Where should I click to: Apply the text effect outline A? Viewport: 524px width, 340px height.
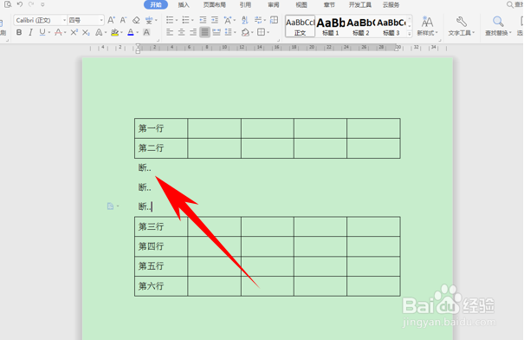click(99, 32)
